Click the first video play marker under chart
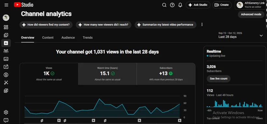The image size is (267, 124). [x=59, y=120]
